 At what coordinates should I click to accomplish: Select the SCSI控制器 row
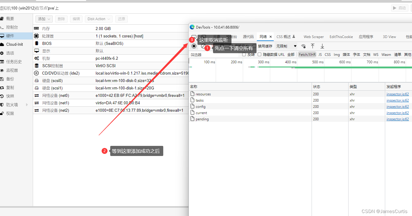coord(111,66)
